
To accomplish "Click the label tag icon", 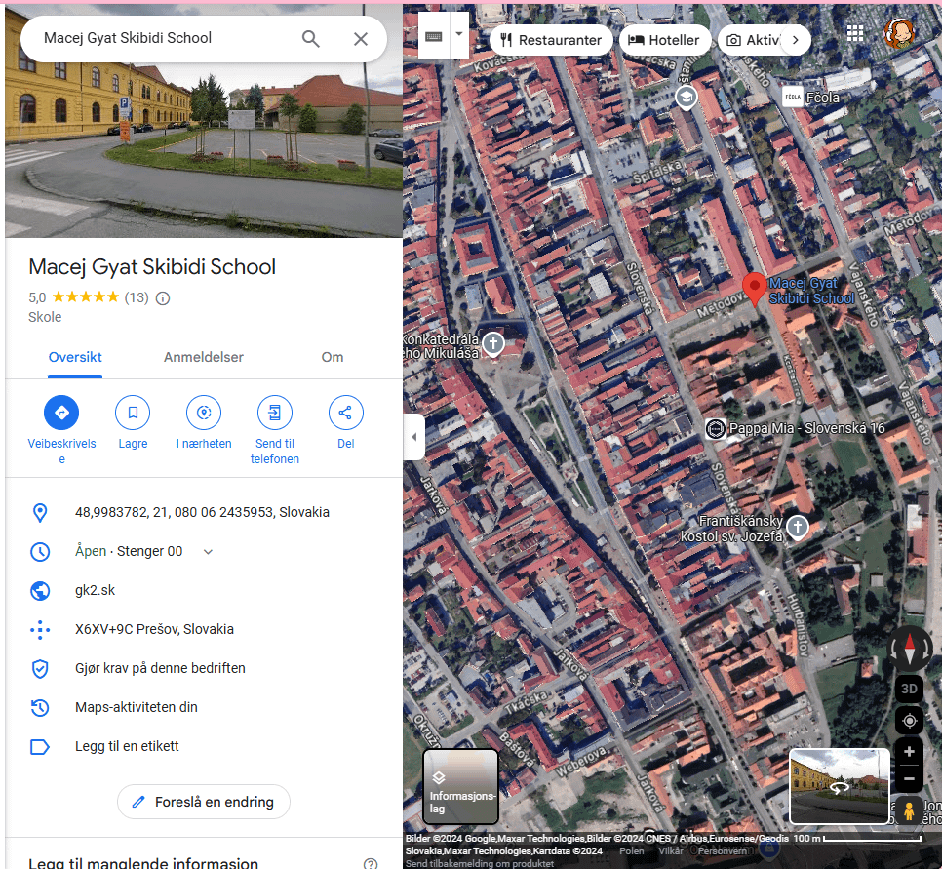I will (40, 747).
